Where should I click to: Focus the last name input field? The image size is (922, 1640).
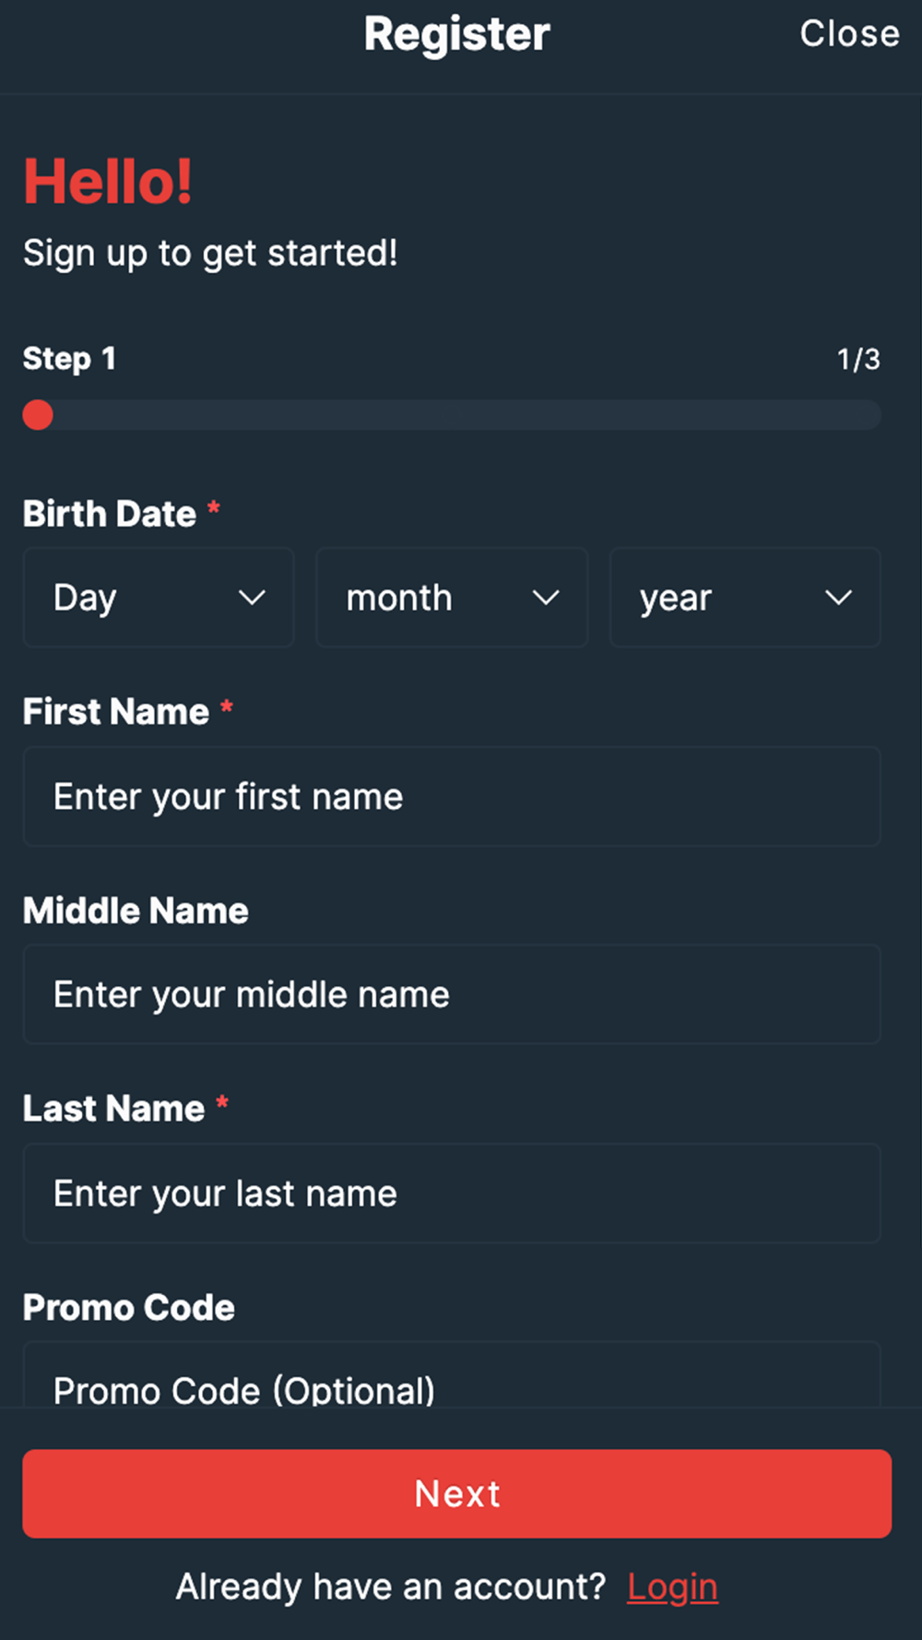[x=451, y=1194]
